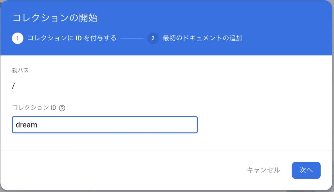Click the コレクション ID field label
Screen dimensions: 334x192
coord(34,108)
